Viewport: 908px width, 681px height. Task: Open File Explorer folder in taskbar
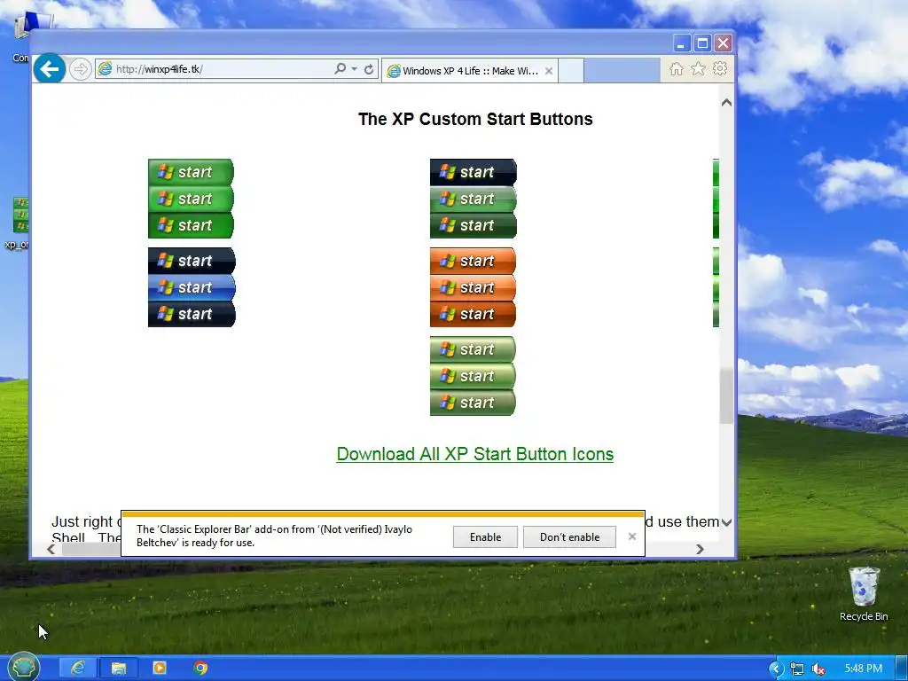tap(119, 668)
